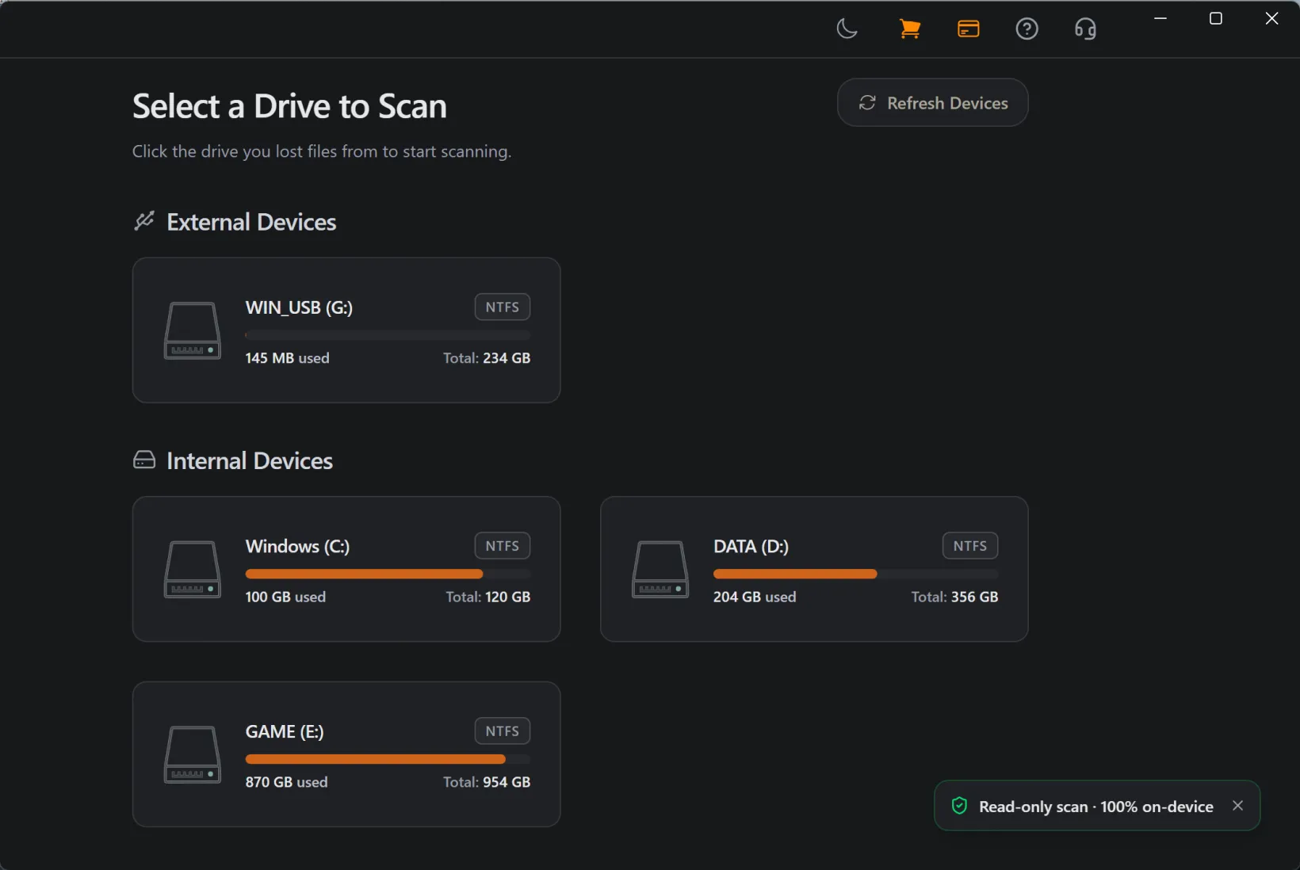Toggle dark mode moon icon
The image size is (1300, 870).
click(x=847, y=29)
